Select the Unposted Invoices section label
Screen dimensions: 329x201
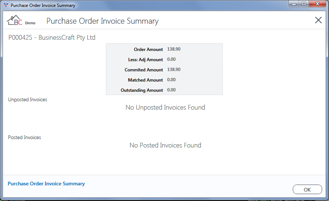pos(27,99)
